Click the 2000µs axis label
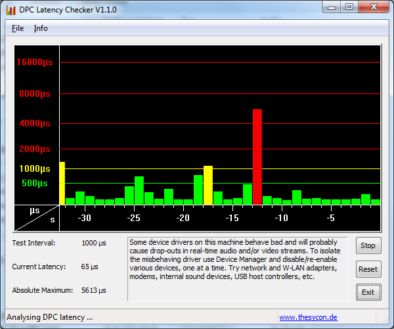The height and width of the screenshot is (329, 394). pos(35,149)
